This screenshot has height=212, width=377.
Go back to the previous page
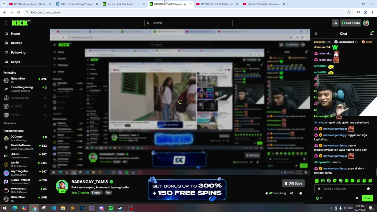4,12
